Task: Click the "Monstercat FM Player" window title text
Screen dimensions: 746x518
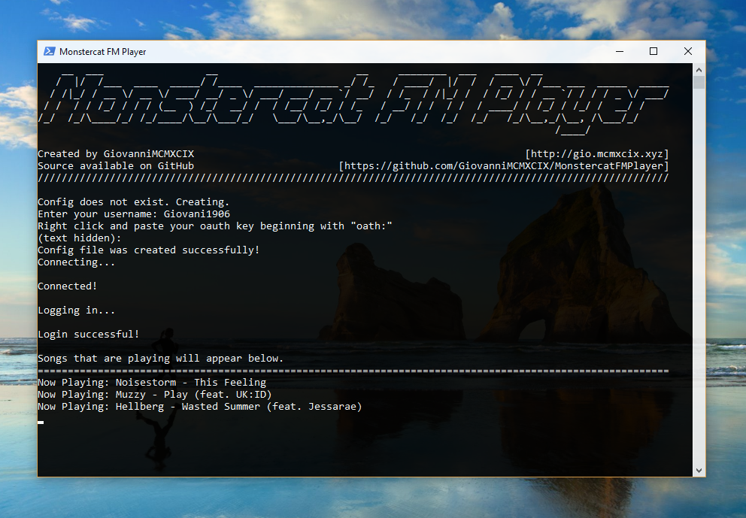Action: (x=103, y=51)
